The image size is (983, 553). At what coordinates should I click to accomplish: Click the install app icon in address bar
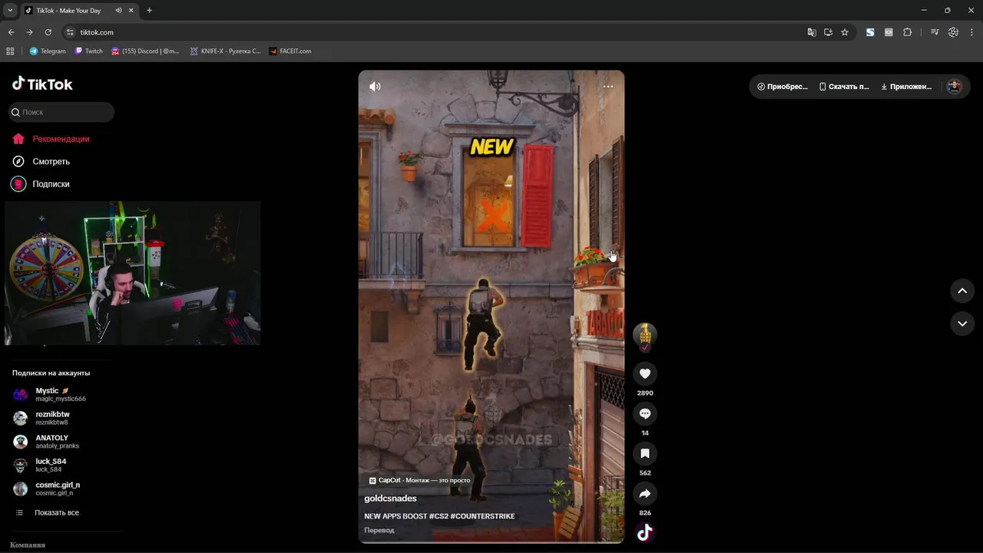click(828, 32)
